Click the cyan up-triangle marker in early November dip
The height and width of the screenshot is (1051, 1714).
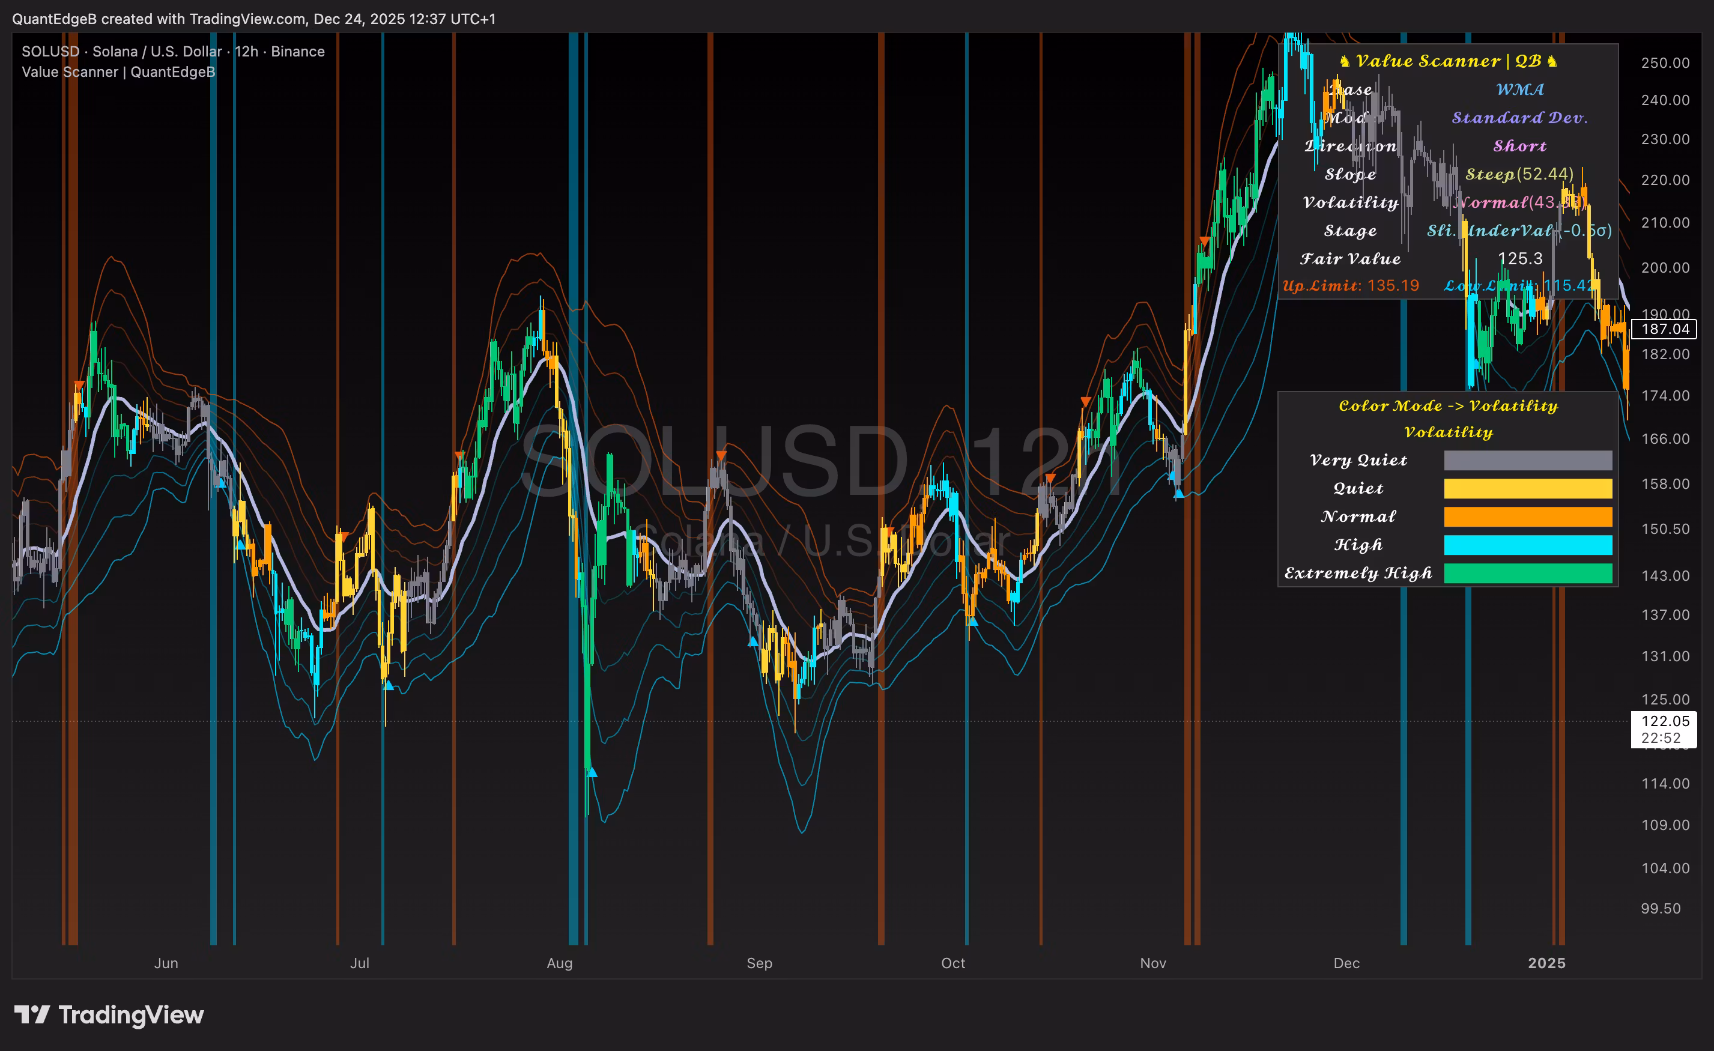tap(1178, 493)
